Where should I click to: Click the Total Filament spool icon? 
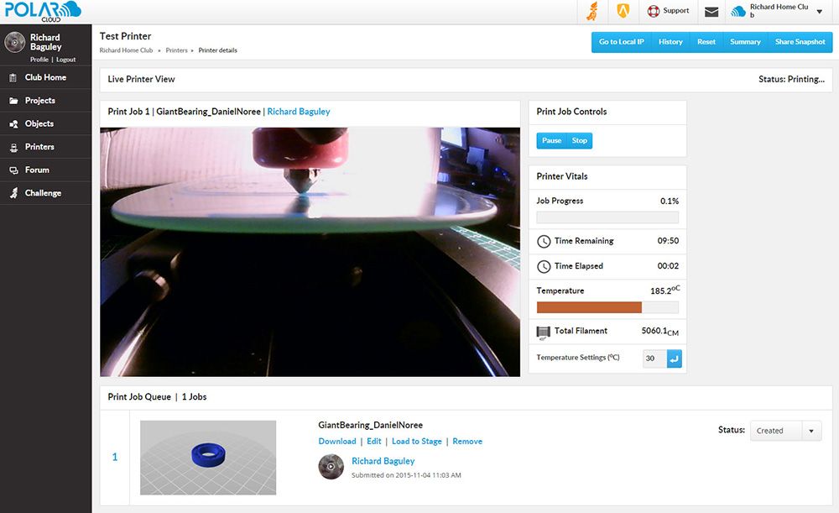pos(543,332)
